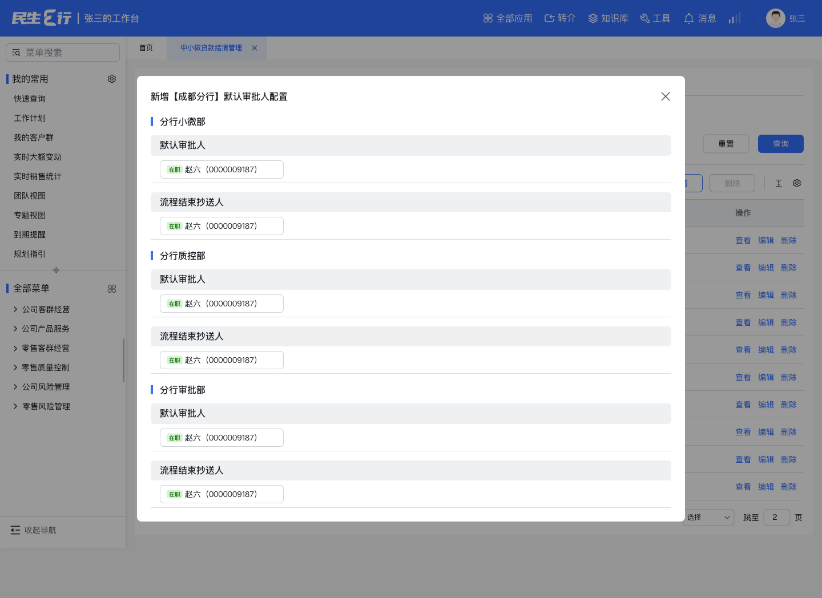The image size is (822, 598).
Task: Click the grid icon beside 全部菜单
Action: pos(112,289)
